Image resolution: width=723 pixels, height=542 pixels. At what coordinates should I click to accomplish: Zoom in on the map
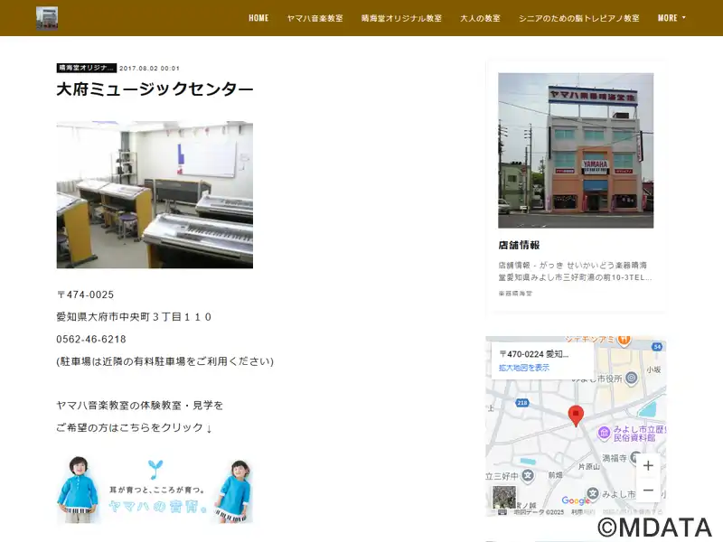tap(648, 465)
